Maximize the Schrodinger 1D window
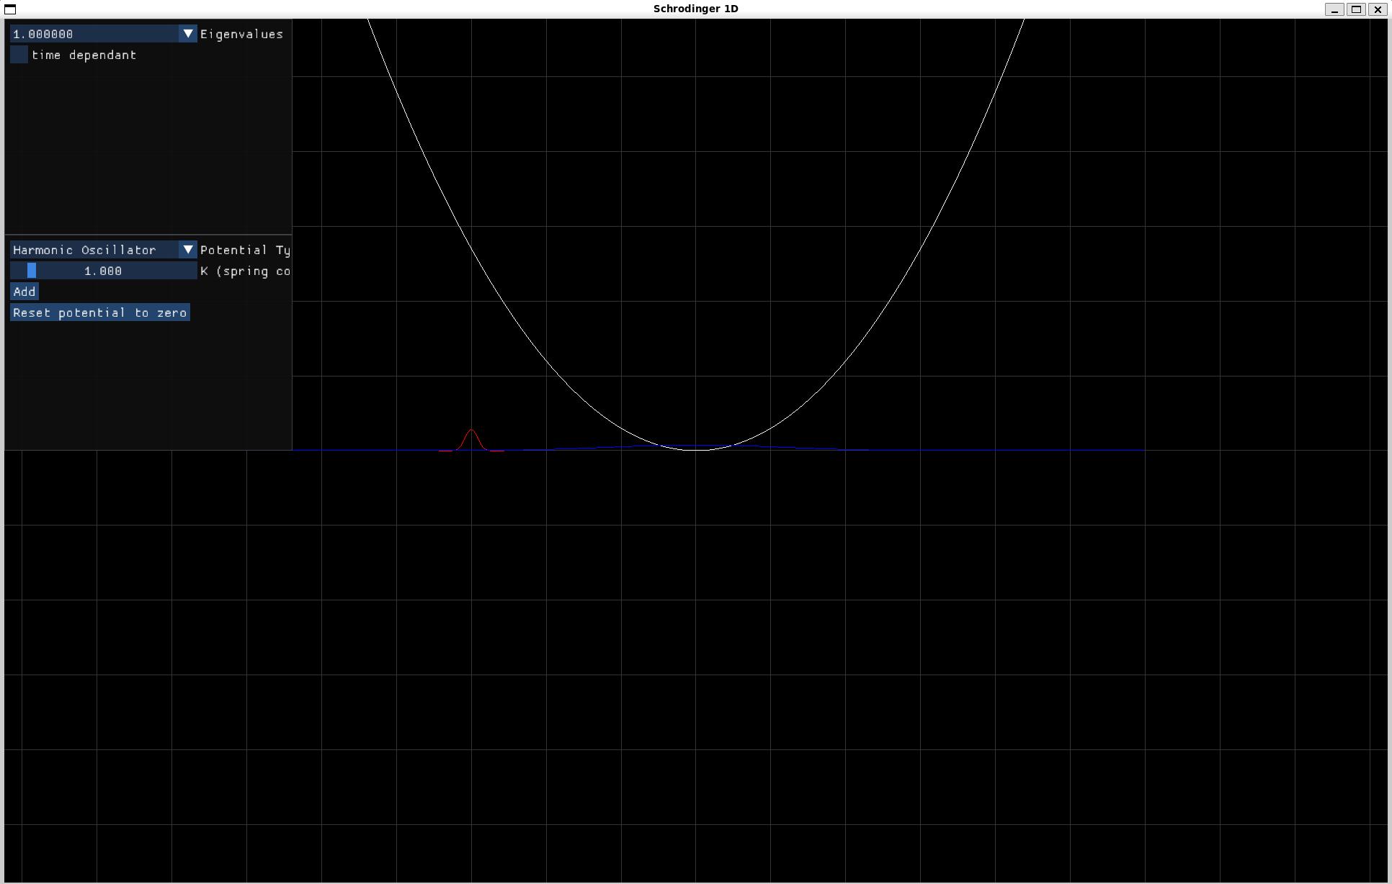The height and width of the screenshot is (884, 1392). pyautogui.click(x=1356, y=9)
